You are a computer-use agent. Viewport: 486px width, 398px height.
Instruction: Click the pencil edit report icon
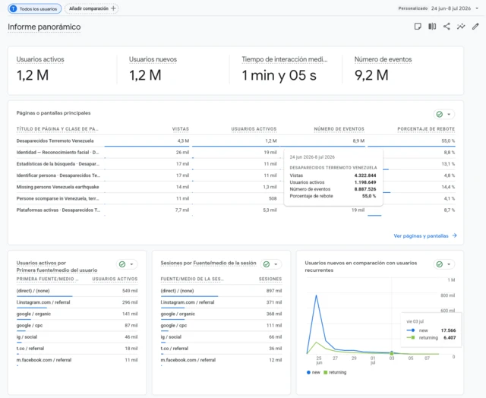(x=475, y=27)
